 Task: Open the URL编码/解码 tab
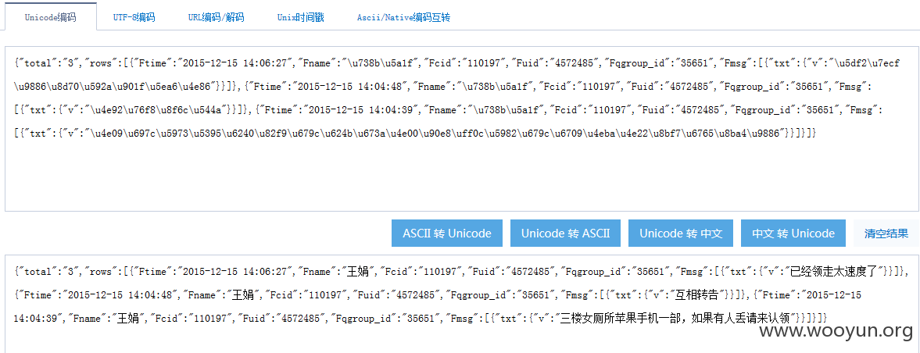(216, 17)
